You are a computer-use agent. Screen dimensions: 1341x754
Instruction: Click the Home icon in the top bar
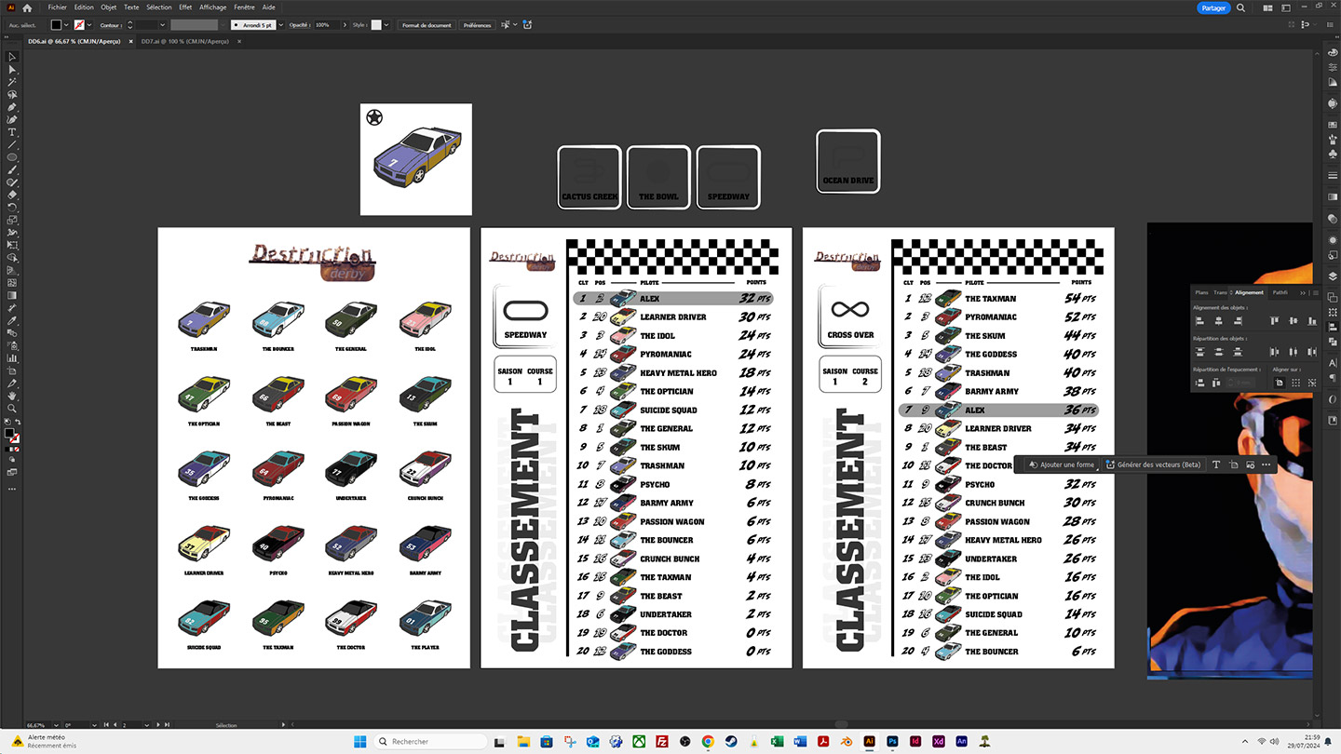pyautogui.click(x=27, y=7)
